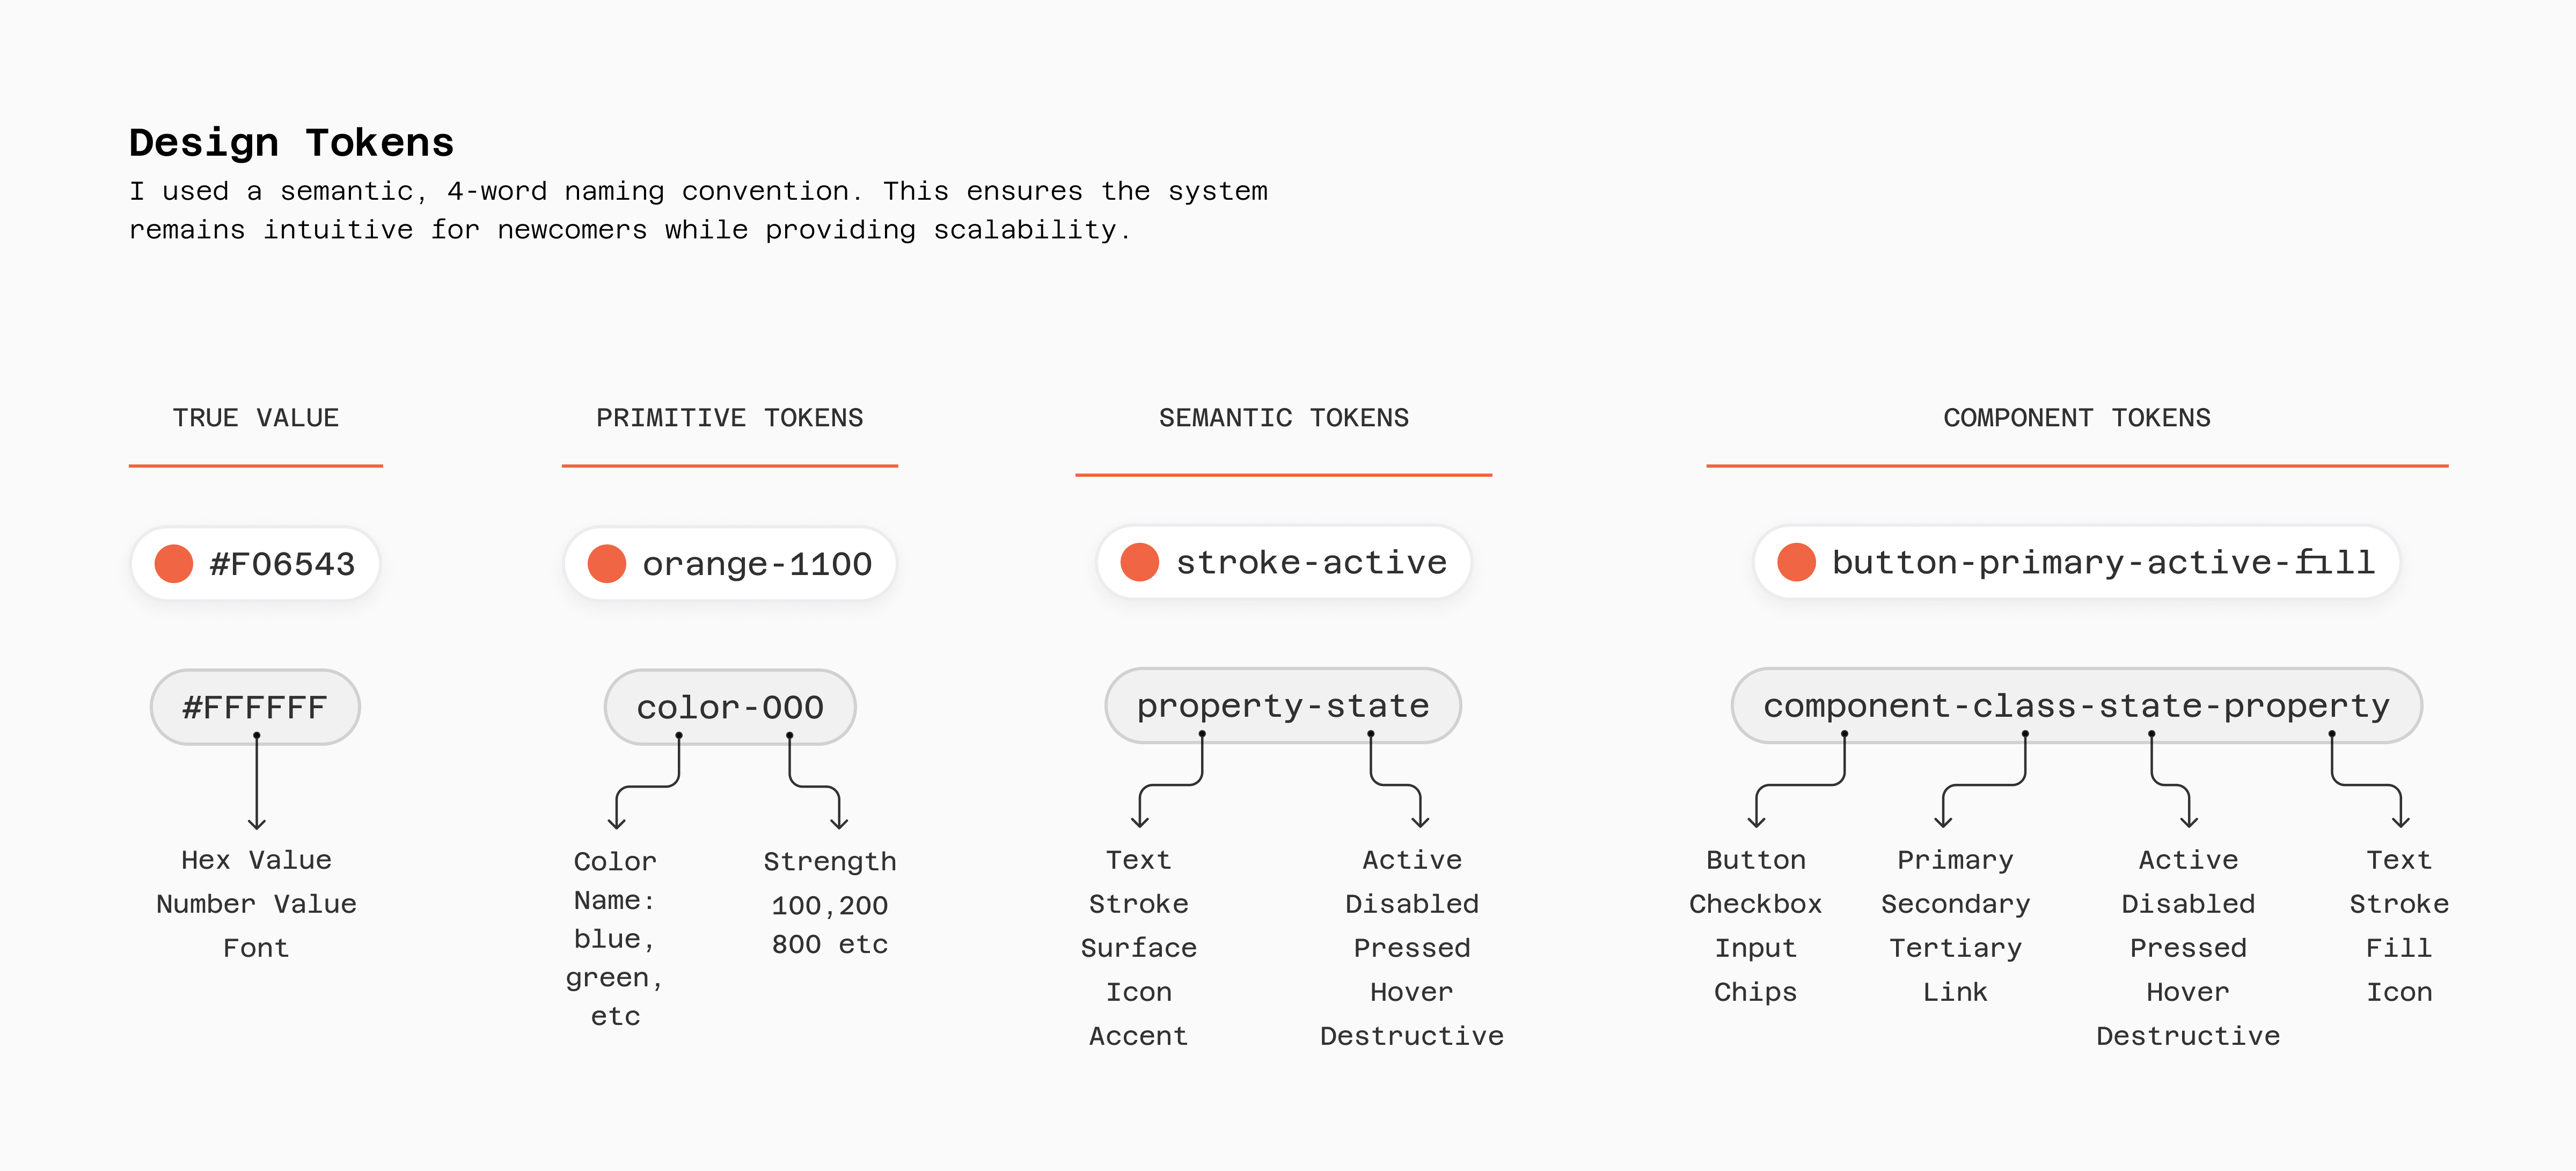Select the SEMANTIC TOKENS heading
2576x1171 pixels.
click(1283, 417)
